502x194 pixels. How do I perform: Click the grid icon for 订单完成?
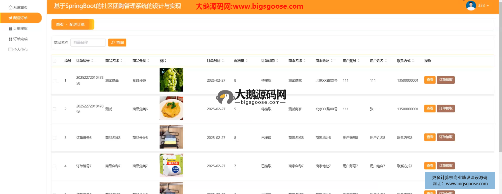[10, 39]
